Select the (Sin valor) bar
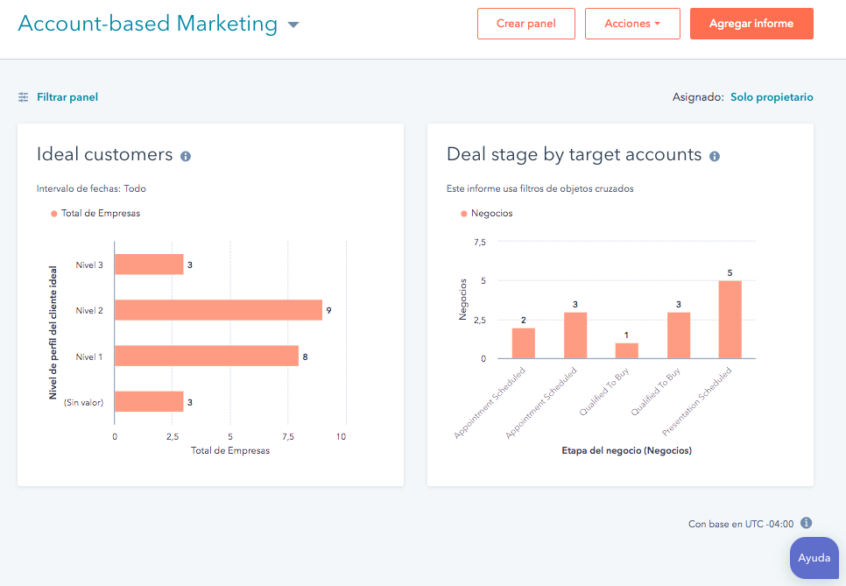Viewport: 846px width, 586px height. click(x=149, y=402)
